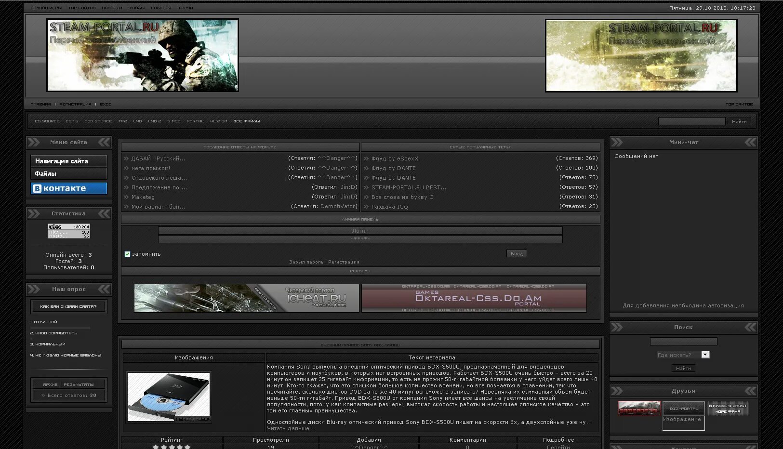This screenshot has width=783, height=449.
Task: Click Регистрация link below login form
Action: point(344,262)
